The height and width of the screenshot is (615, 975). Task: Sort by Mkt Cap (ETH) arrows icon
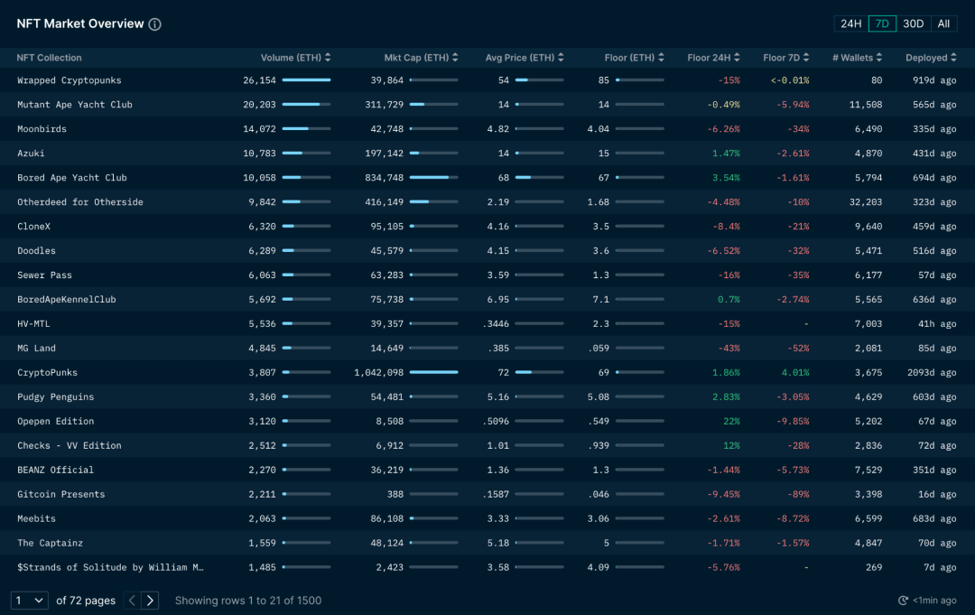click(x=455, y=57)
